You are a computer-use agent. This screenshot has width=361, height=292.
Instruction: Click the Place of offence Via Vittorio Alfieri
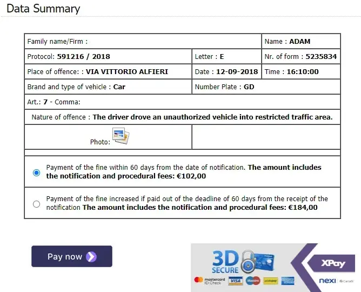127,71
